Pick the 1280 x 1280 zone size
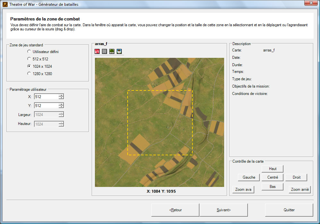Screen dimensions: 320x224 (x=29, y=73)
